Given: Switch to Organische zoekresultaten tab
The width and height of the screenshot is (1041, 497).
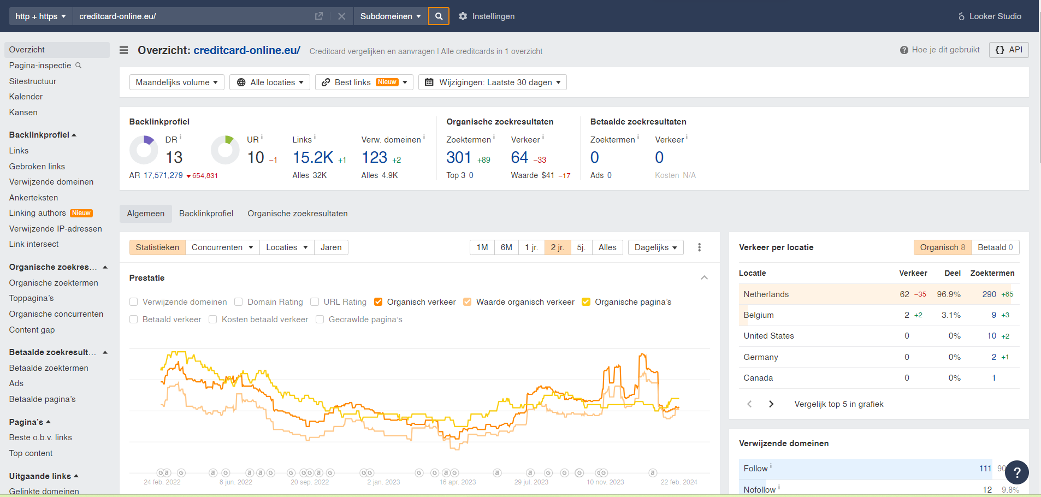Looking at the screenshot, I should pyautogui.click(x=298, y=214).
